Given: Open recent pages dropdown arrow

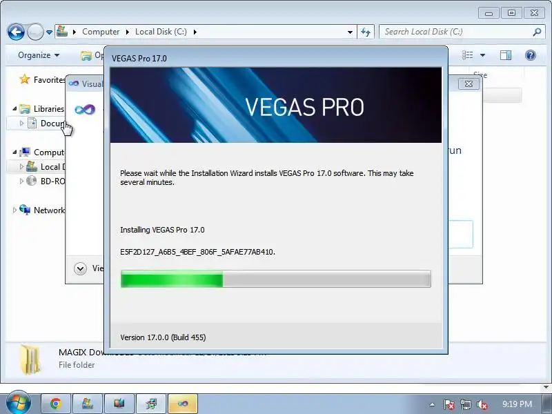Looking at the screenshot, I should tap(49, 32).
